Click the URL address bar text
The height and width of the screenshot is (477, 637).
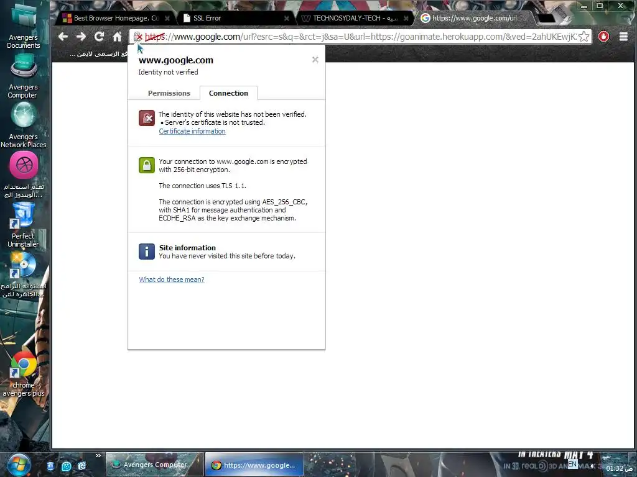point(361,37)
